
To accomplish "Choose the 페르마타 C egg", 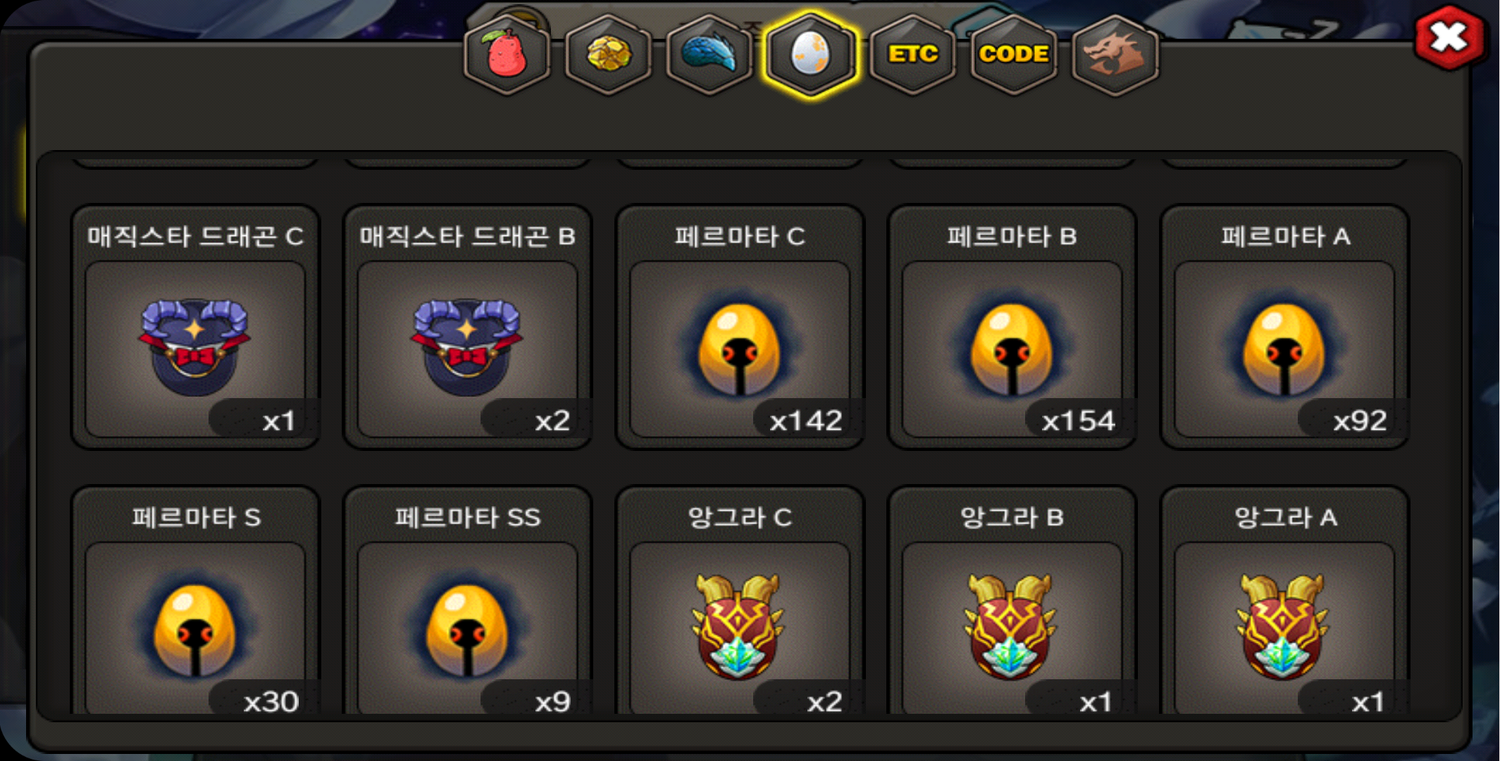I will click(x=740, y=328).
